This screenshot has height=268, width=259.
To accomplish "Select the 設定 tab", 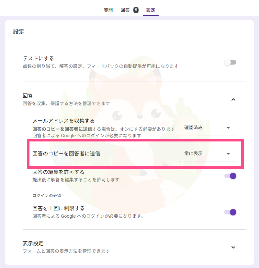I will click(151, 10).
